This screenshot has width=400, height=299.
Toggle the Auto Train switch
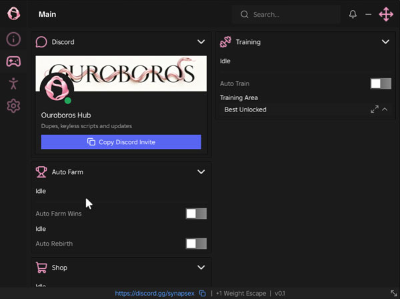(x=381, y=83)
